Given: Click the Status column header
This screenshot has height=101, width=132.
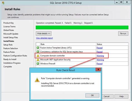Looking at the screenshot, I should pyautogui.click(x=112, y=44).
